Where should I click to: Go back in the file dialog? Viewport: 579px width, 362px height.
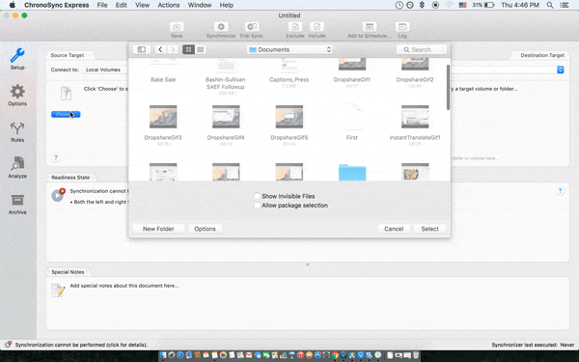coord(160,49)
